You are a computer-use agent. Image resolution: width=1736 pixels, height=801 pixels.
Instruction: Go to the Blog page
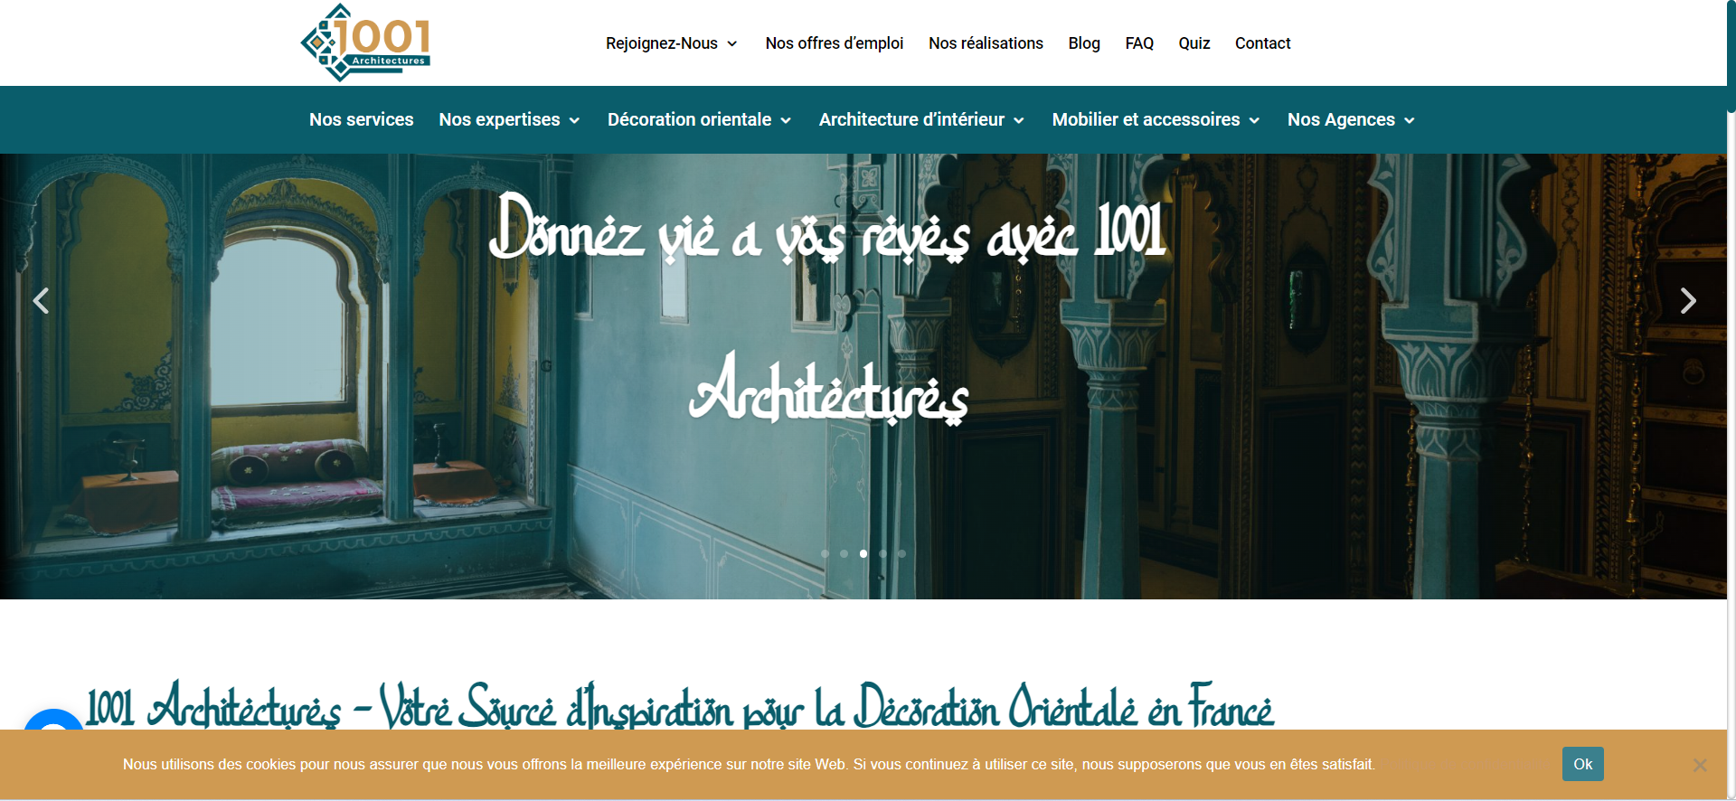pyautogui.click(x=1083, y=43)
